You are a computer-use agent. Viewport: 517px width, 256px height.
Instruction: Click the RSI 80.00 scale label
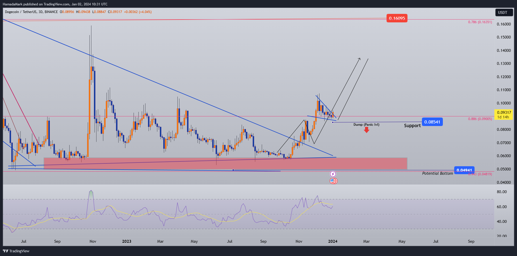click(502, 192)
